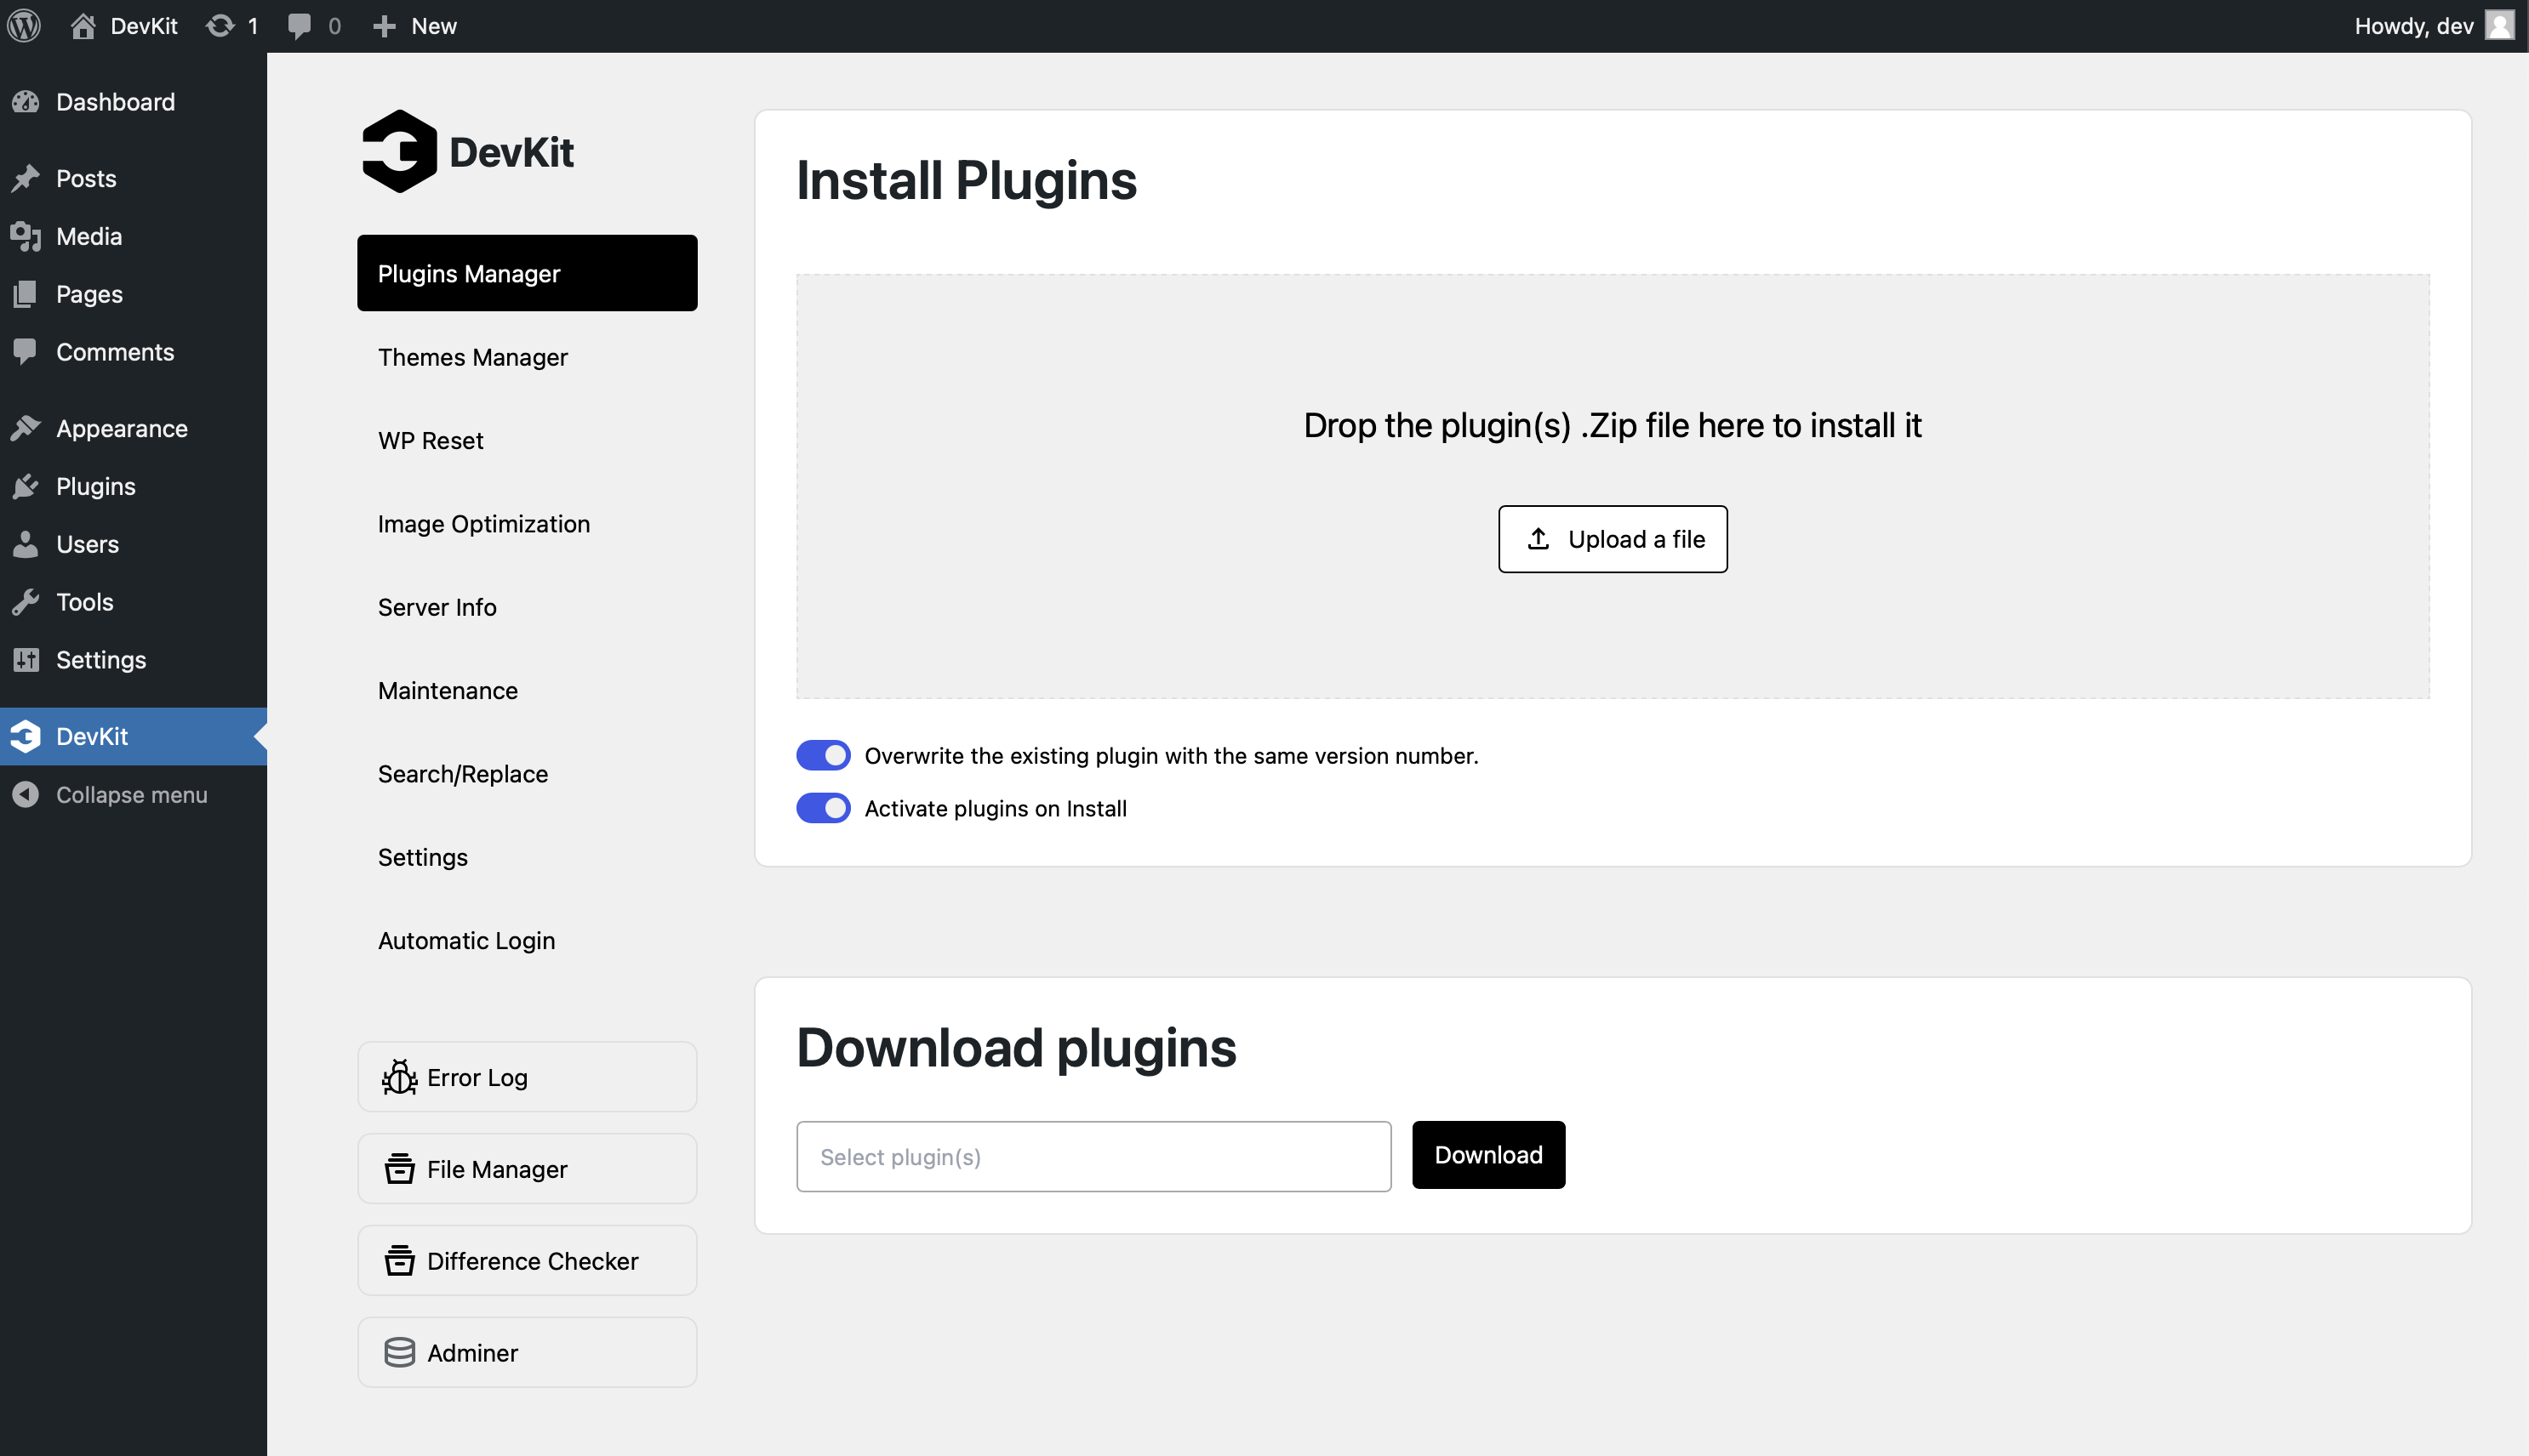Open Appearance menu item

click(133, 428)
